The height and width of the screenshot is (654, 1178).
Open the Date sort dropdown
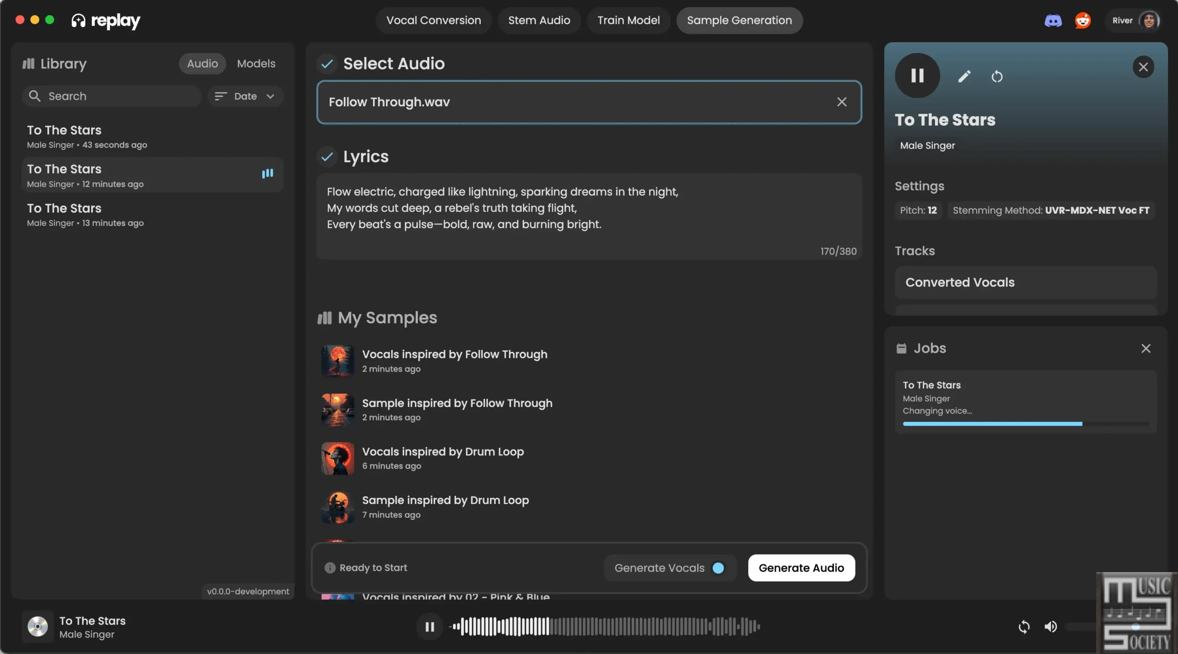click(245, 96)
